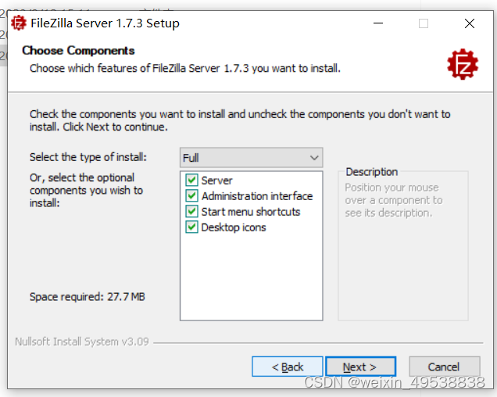
Task: Select Desktop icons entry in component list
Action: point(234,227)
